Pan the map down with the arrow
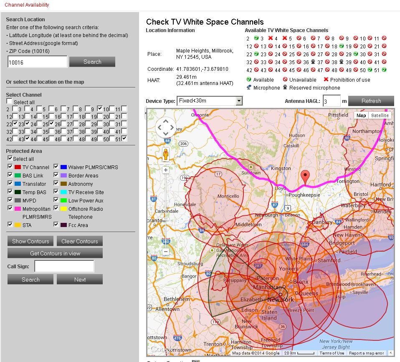This screenshot has width=400, height=362. point(166,133)
